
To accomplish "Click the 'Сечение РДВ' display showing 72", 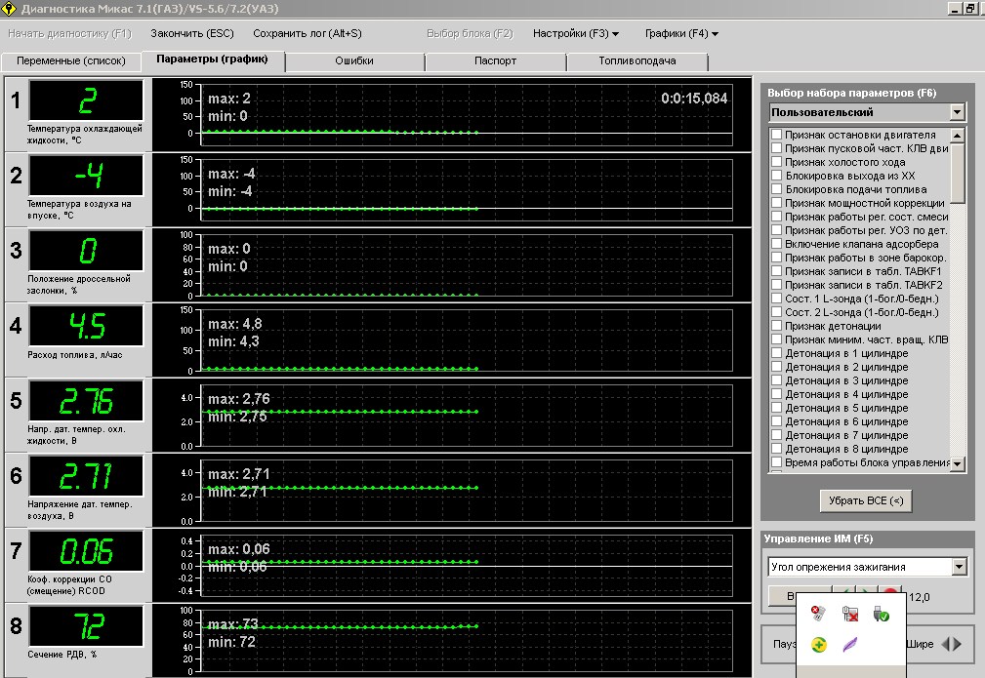I will pos(86,626).
